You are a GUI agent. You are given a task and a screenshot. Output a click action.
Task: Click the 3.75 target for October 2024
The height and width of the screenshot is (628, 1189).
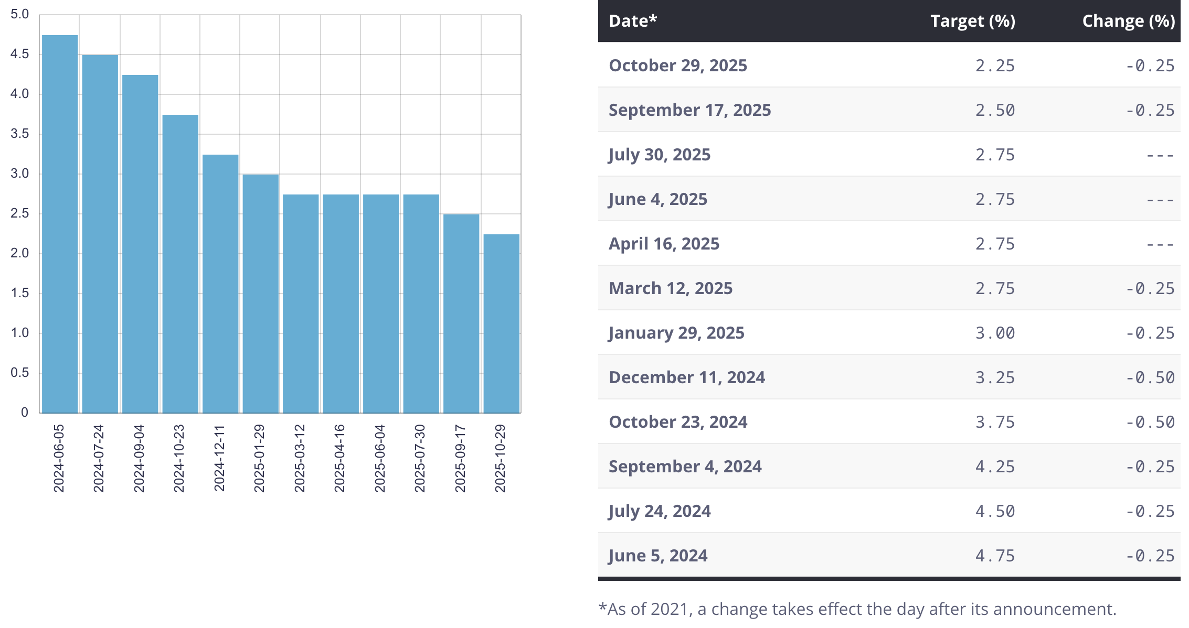(x=995, y=422)
